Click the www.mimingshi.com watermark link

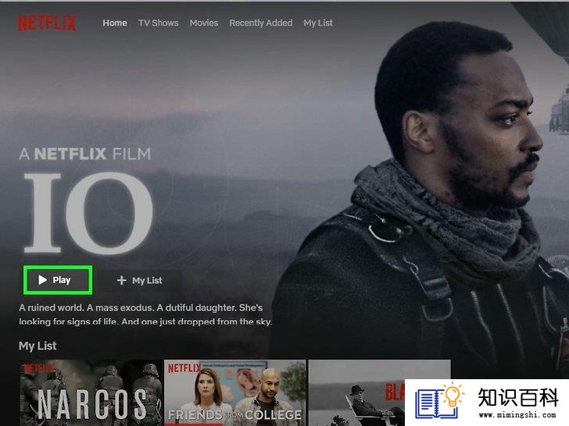click(x=517, y=415)
